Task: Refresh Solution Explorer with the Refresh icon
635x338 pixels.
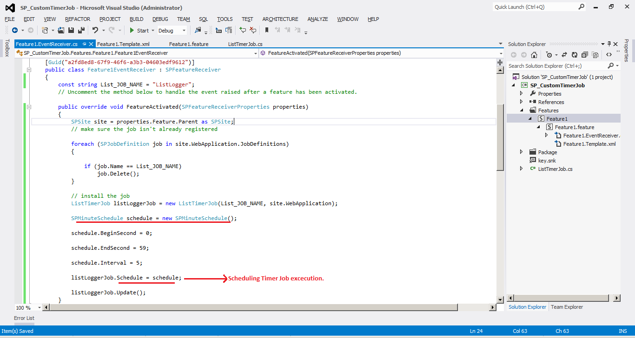Action: click(x=575, y=55)
